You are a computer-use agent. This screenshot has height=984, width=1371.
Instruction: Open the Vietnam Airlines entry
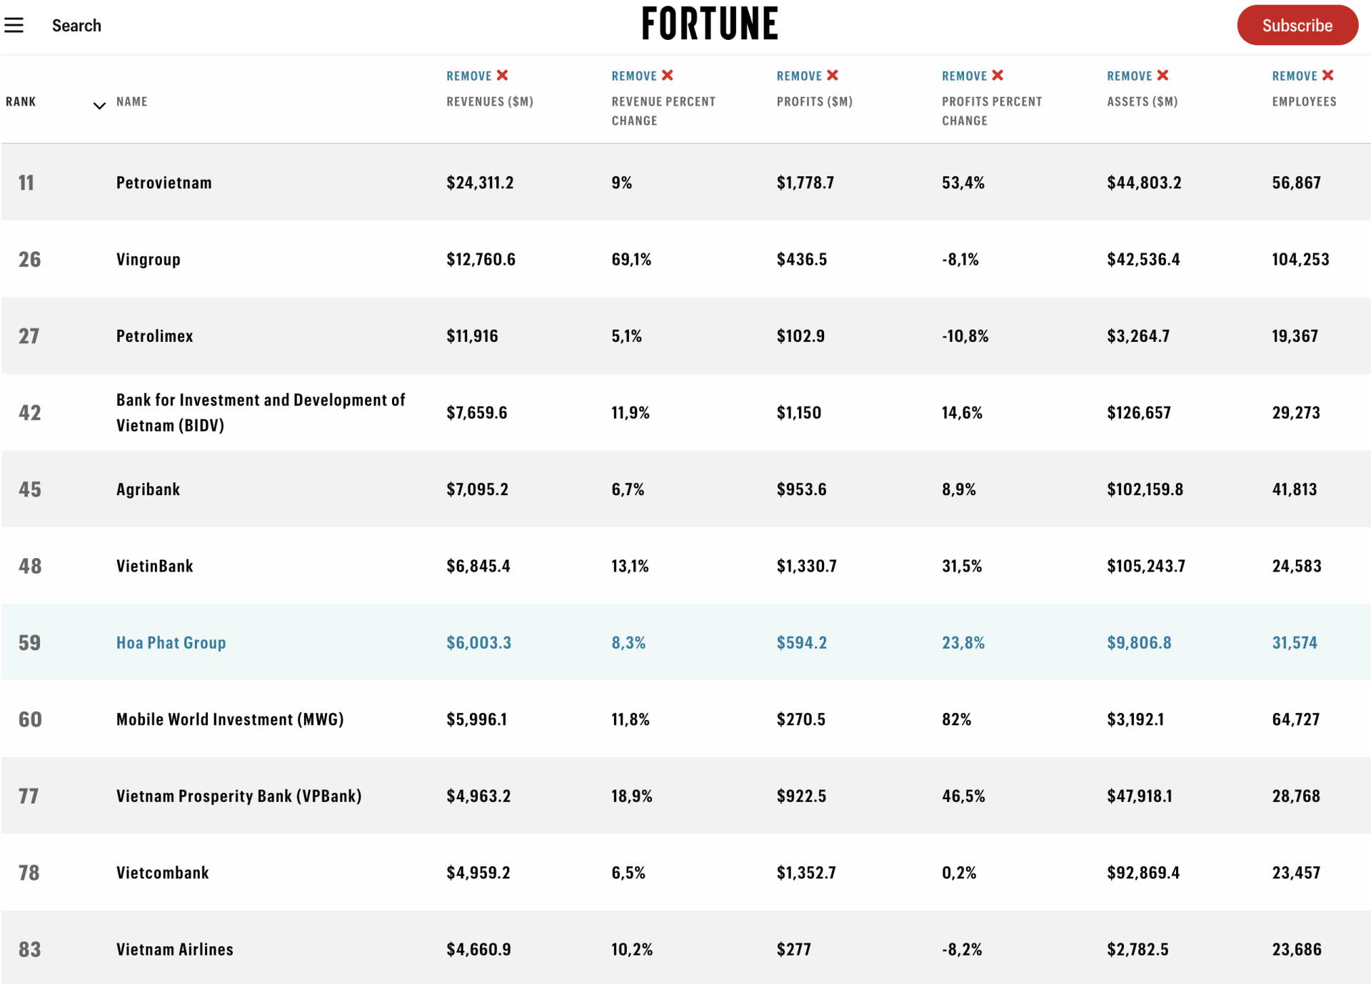(175, 949)
